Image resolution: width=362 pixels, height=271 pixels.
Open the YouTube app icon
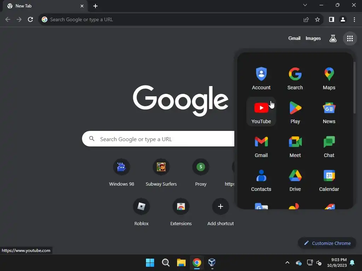click(x=261, y=112)
